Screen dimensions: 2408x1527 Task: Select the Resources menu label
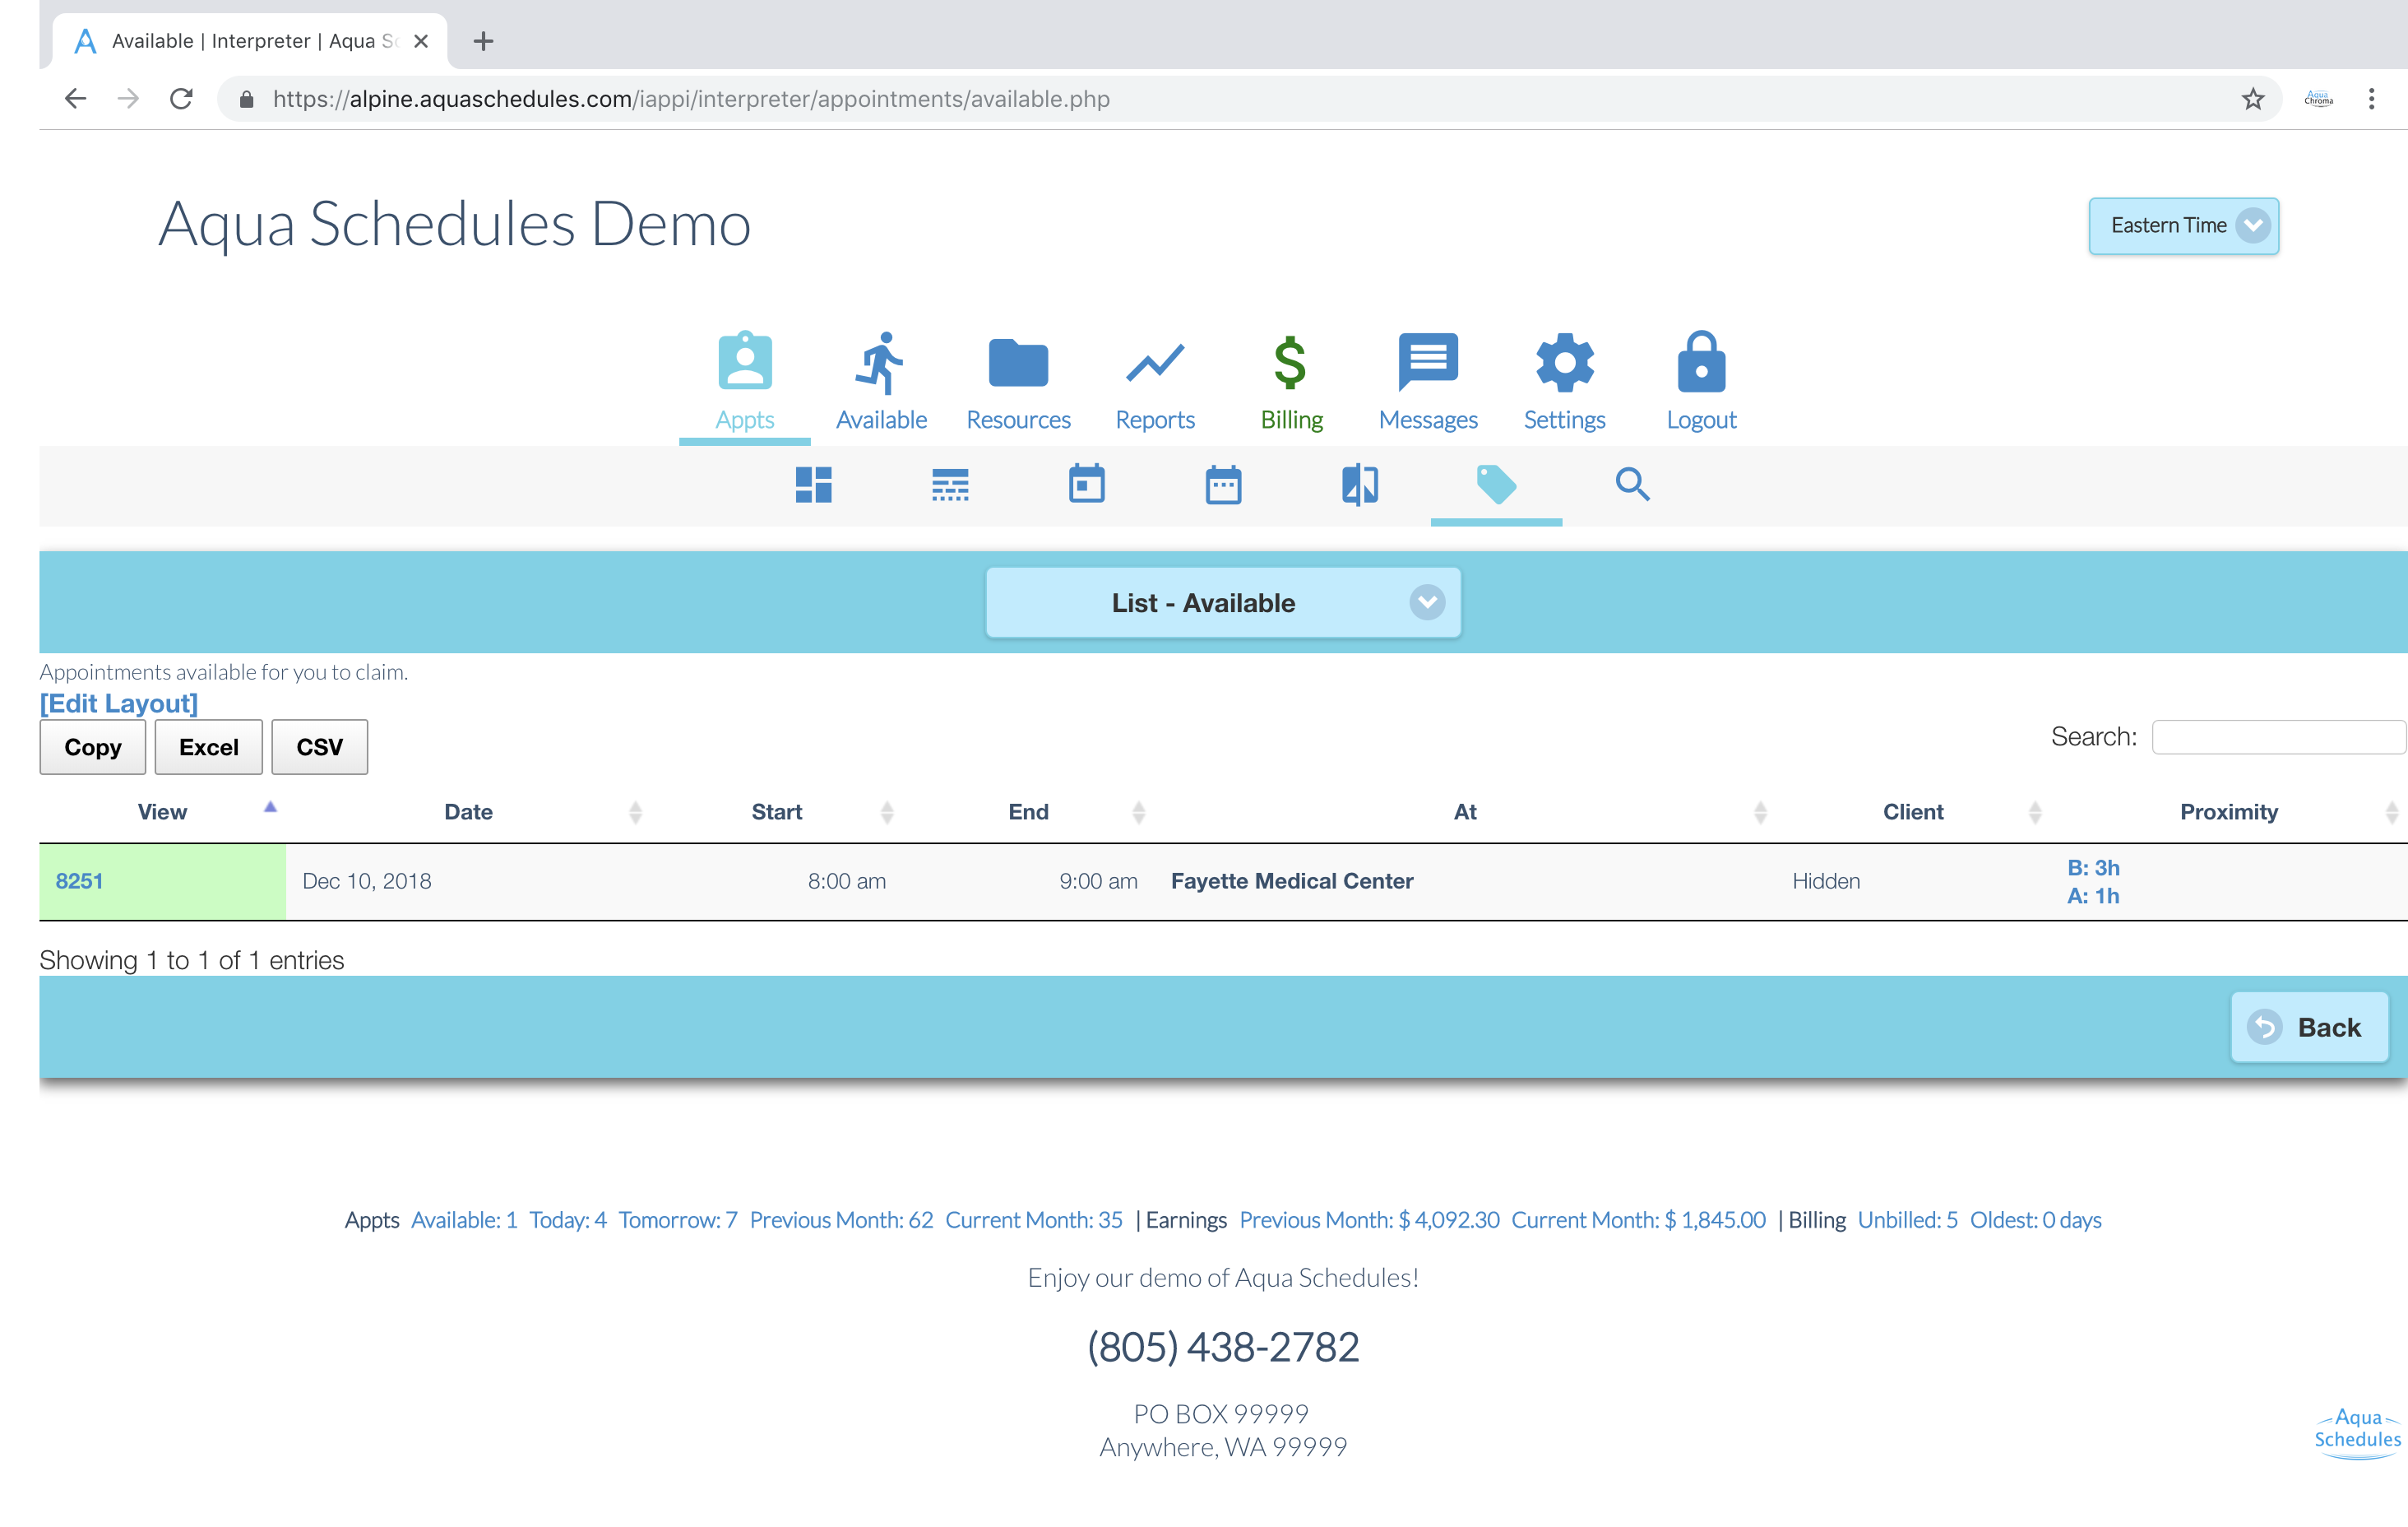pyautogui.click(x=1018, y=420)
